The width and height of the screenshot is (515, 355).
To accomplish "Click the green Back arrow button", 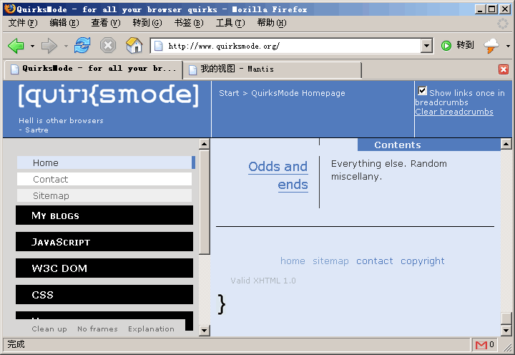I will [16, 46].
